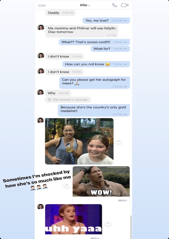Open the photo with the gold medal

click(79, 141)
